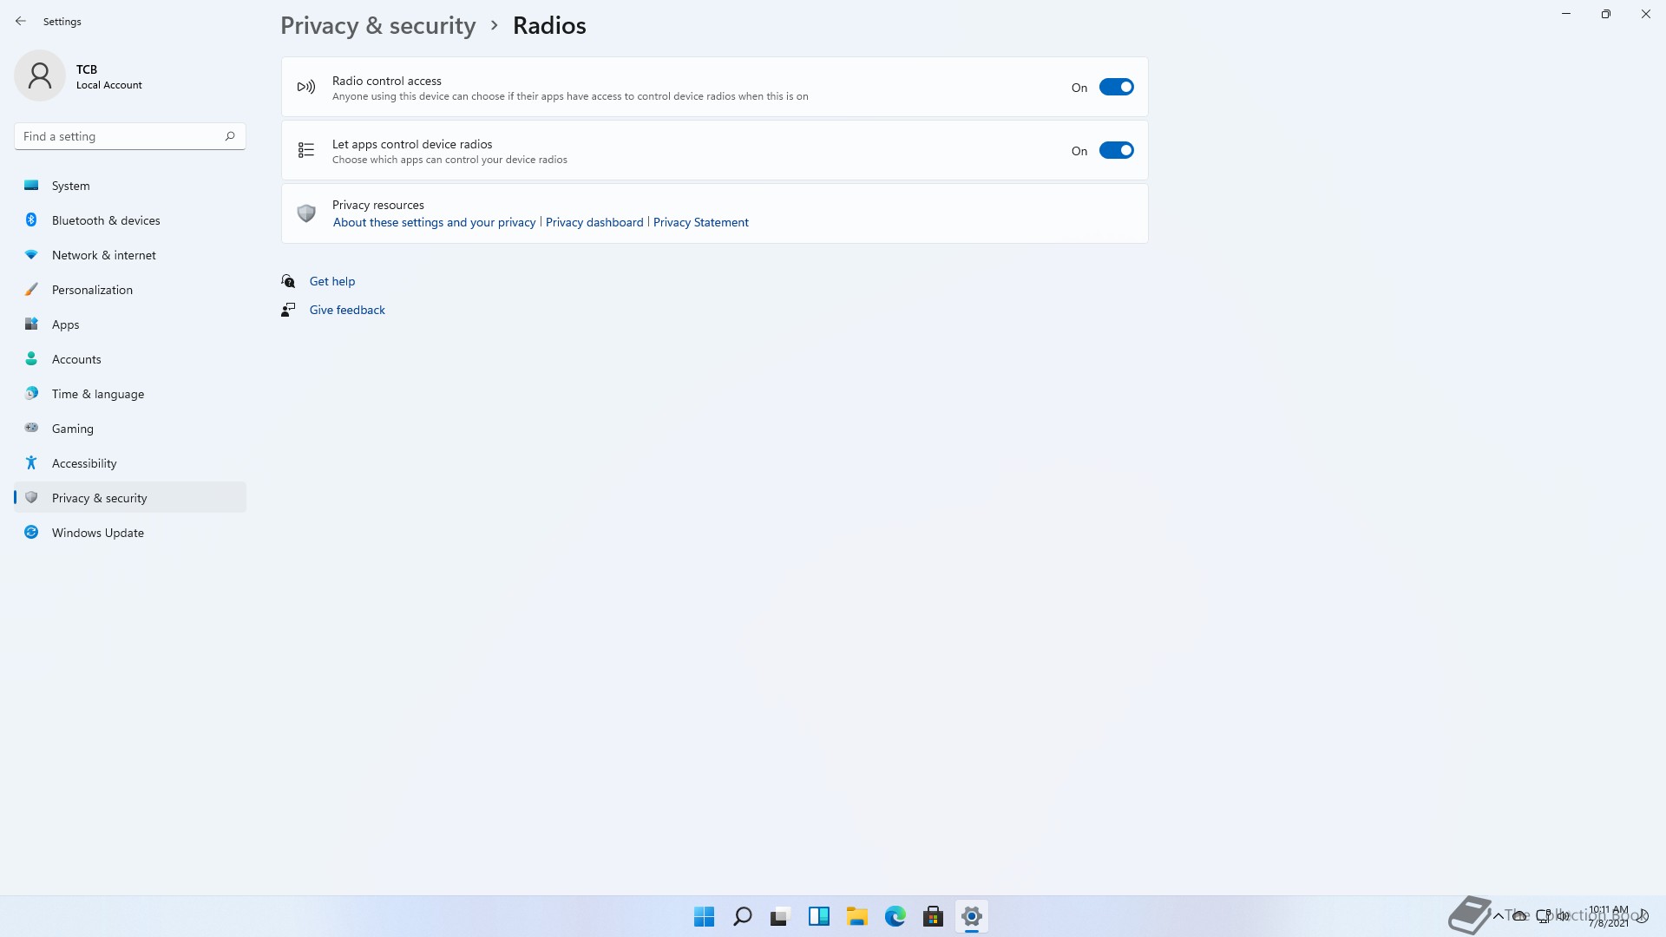Viewport: 1666px width, 937px height.
Task: Open Windows Update page
Action: (130, 532)
